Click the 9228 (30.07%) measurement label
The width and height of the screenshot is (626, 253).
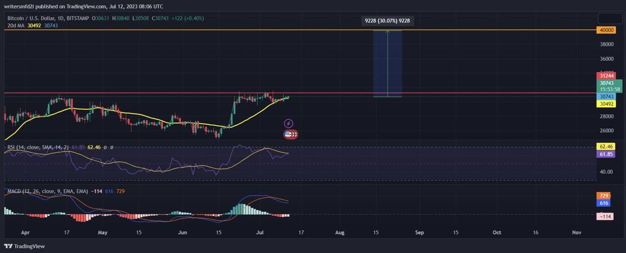click(387, 21)
